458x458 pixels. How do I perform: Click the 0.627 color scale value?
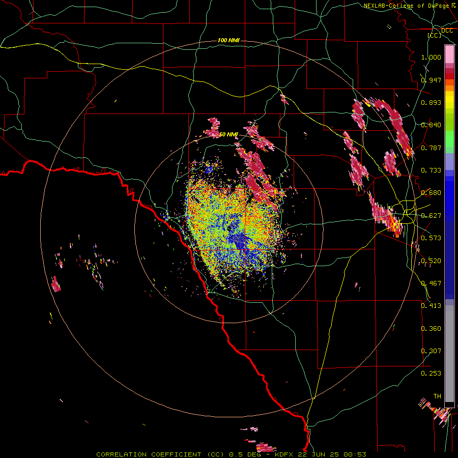[x=431, y=216]
